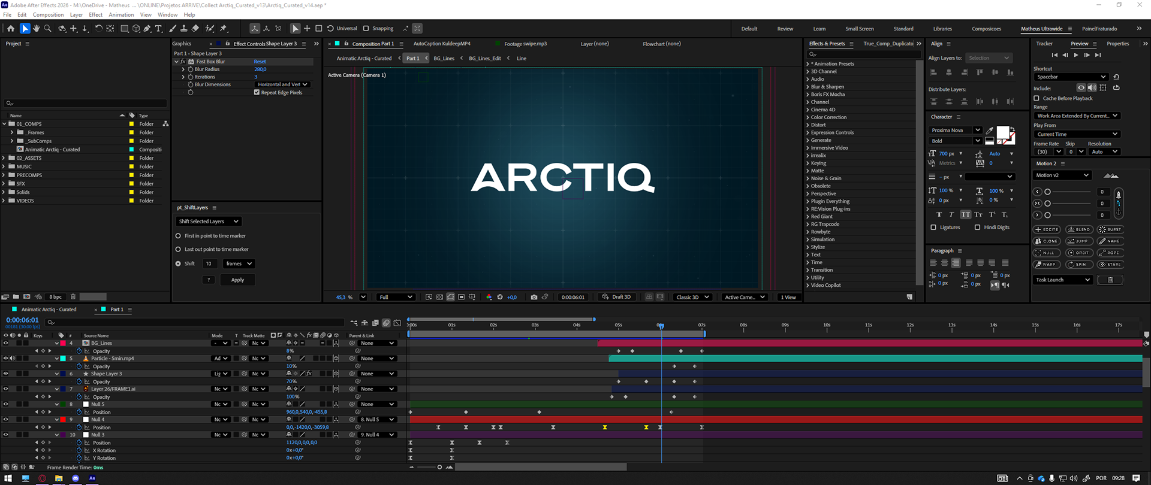Open the frames unit dropdown

click(x=239, y=263)
